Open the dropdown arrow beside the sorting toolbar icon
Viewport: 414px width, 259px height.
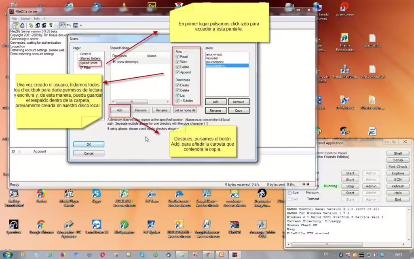pos(81,25)
